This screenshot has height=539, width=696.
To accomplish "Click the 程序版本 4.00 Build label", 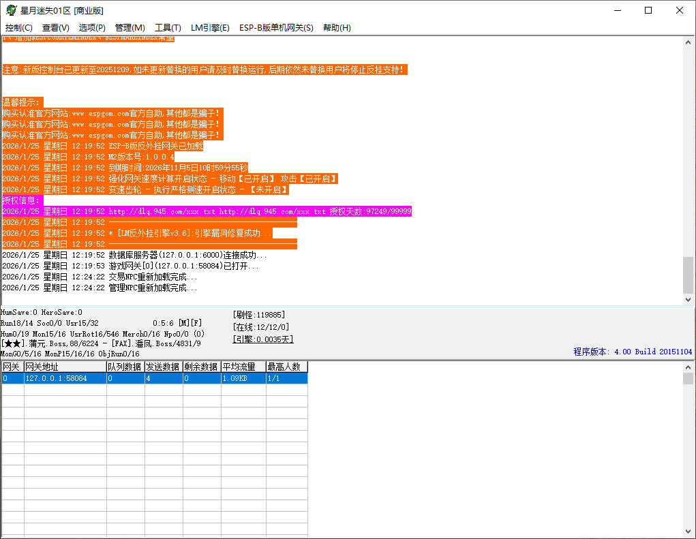I will click(x=632, y=352).
